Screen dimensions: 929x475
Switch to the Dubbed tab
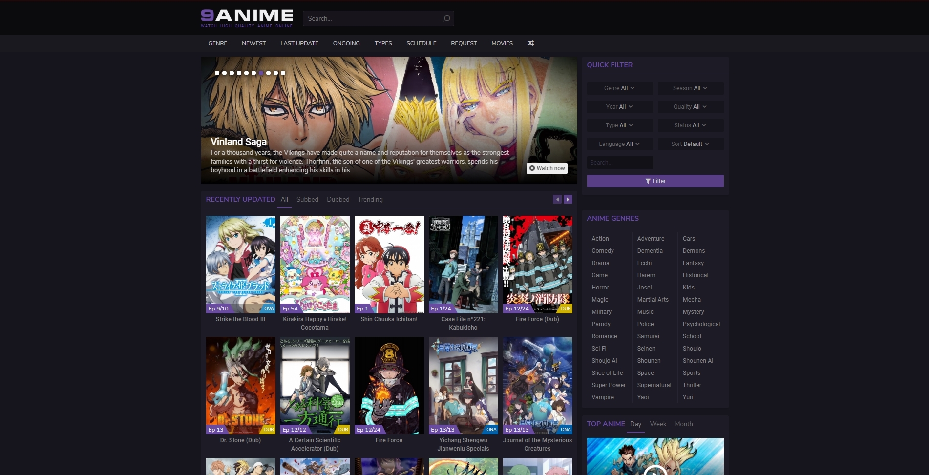(338, 199)
